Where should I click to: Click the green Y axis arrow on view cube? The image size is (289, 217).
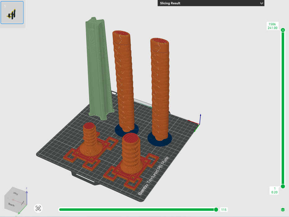pyautogui.click(x=19, y=213)
